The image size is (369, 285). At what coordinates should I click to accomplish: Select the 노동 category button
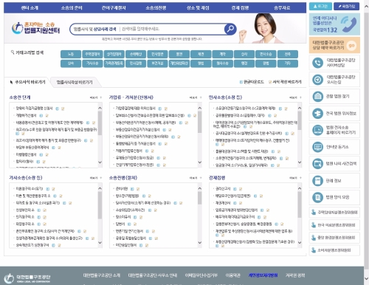pos(71,54)
